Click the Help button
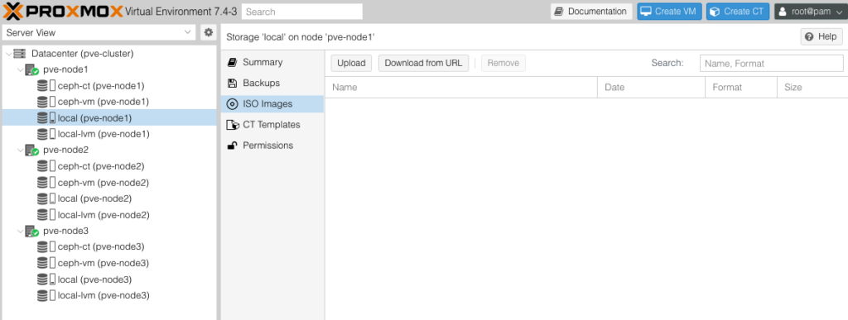Viewport: 848px width, 320px height. (821, 36)
